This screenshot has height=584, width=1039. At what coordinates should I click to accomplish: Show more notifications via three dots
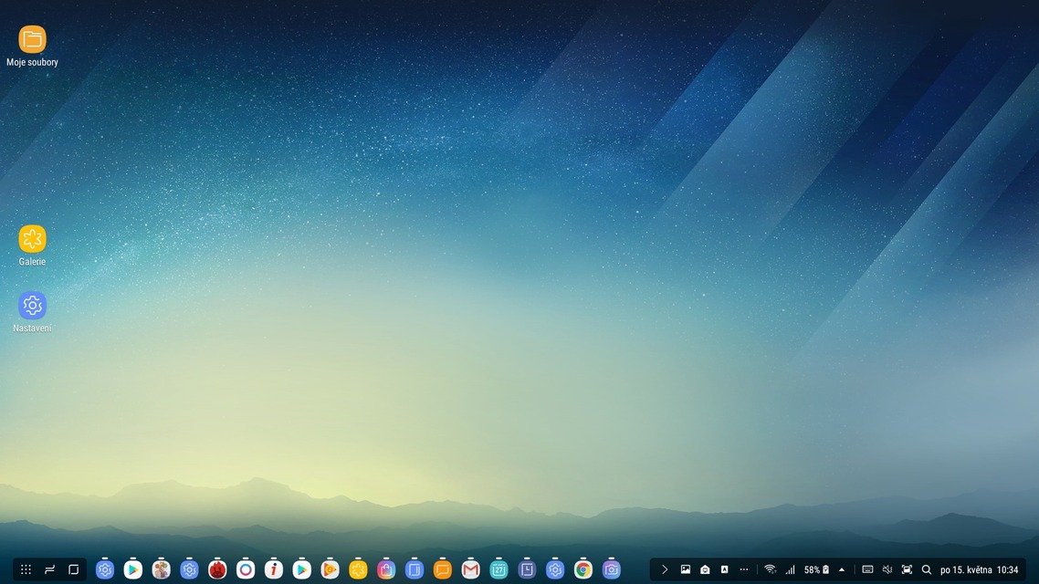pos(744,569)
